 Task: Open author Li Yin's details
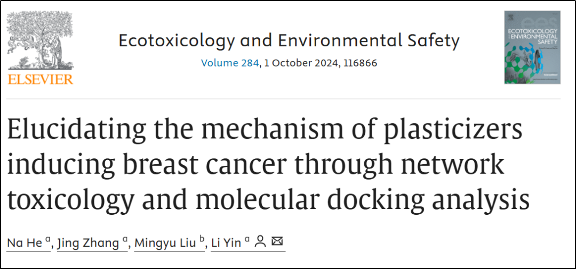point(226,243)
